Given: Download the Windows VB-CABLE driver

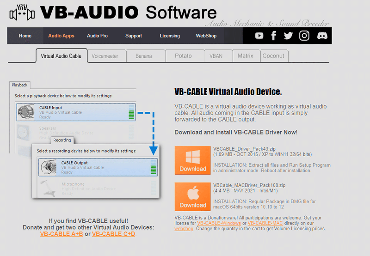Looking at the screenshot, I should pos(192,160).
